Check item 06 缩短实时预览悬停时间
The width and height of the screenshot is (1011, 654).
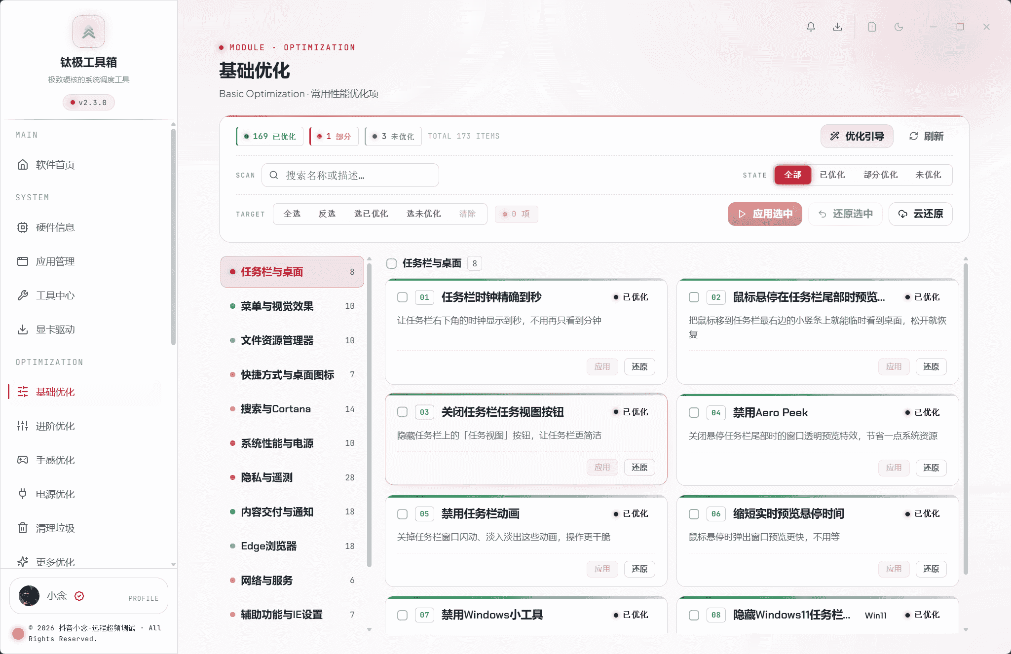[x=694, y=514]
